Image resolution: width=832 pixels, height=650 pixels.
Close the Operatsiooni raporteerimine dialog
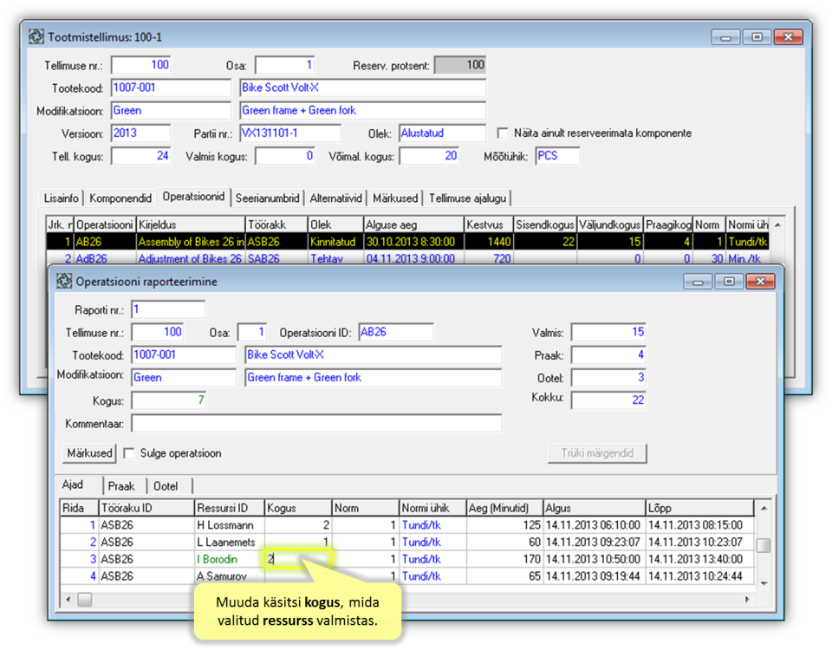click(x=760, y=281)
